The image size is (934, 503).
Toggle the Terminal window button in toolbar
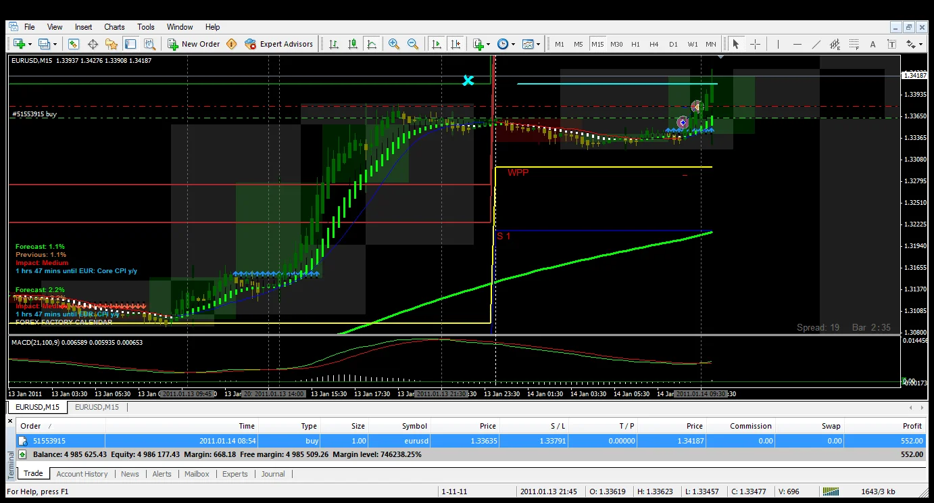coord(130,44)
